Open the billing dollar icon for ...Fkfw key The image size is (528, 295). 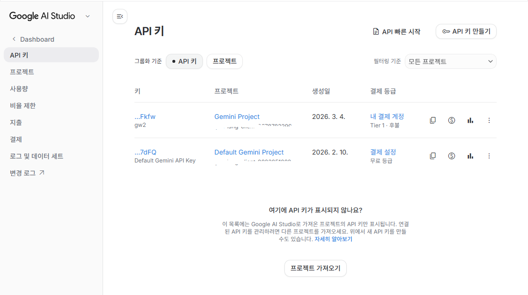tap(451, 120)
